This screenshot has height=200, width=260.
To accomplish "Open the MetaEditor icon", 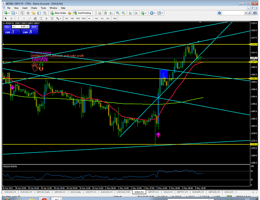I will (69, 13).
